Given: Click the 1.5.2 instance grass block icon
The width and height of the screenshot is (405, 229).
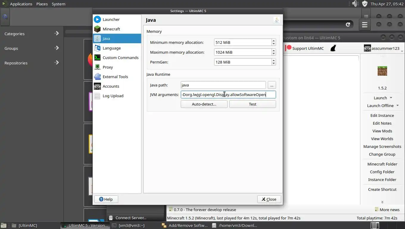Looking at the screenshot, I should pos(382,71).
